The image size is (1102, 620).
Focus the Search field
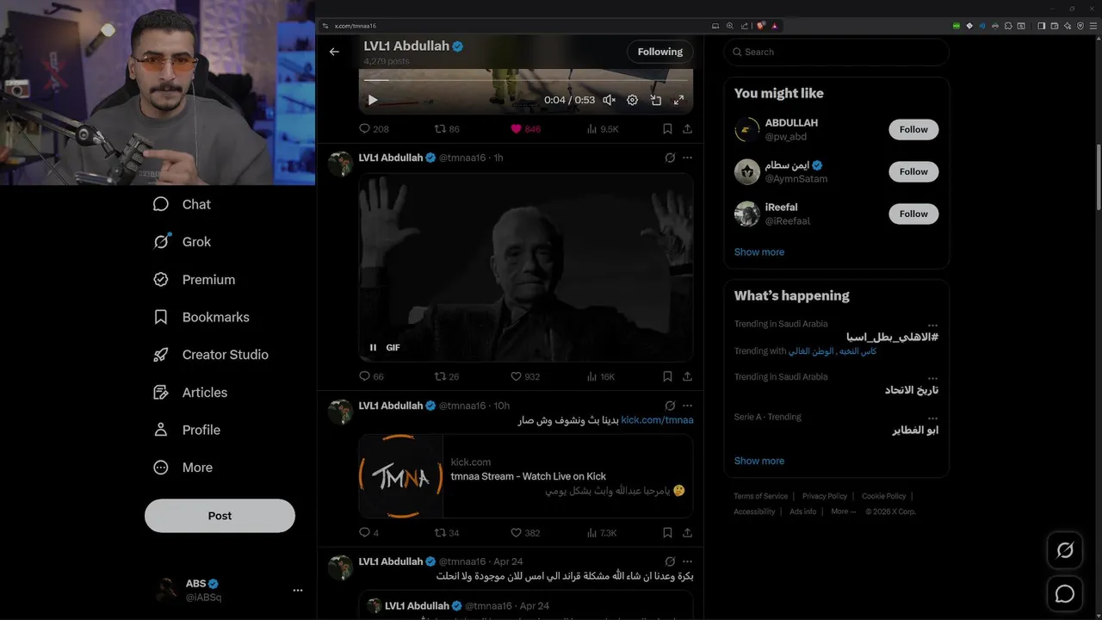837,52
